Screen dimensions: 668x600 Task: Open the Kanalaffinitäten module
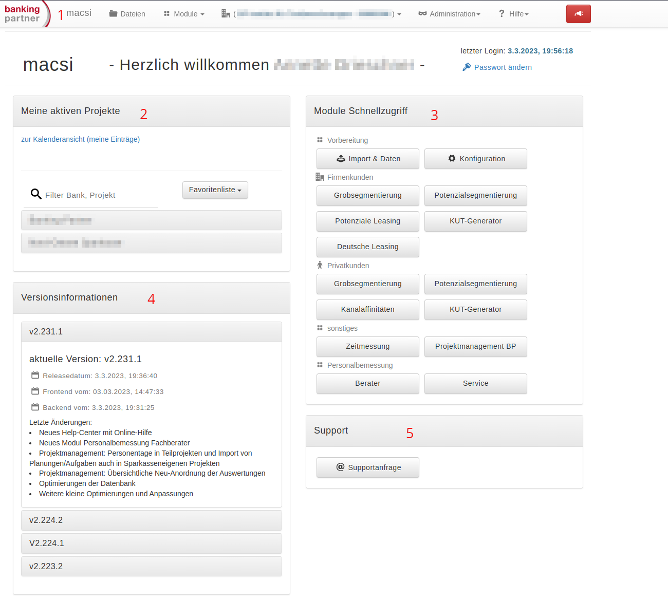[x=368, y=310]
